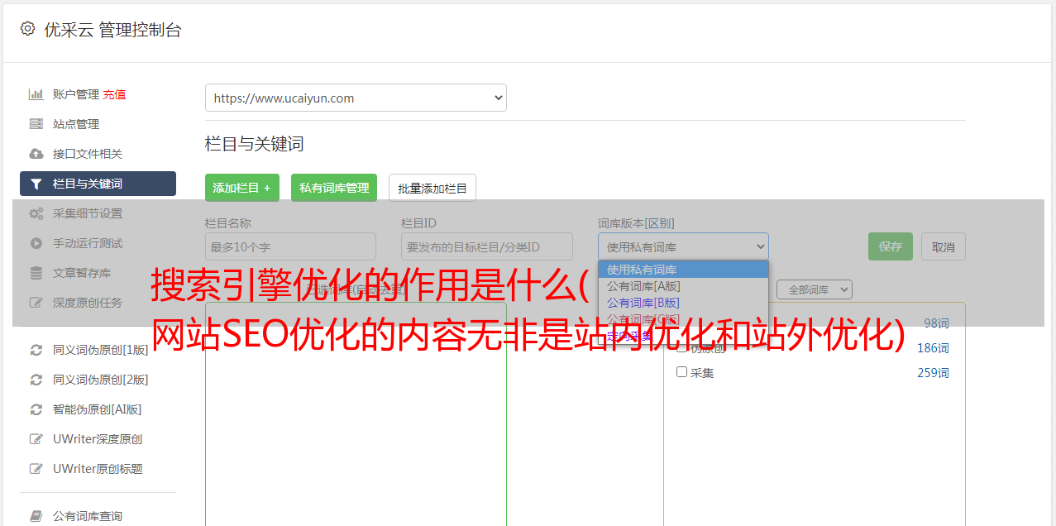
Task: Choose 公有词库[C版] in the open list
Action: (x=683, y=319)
